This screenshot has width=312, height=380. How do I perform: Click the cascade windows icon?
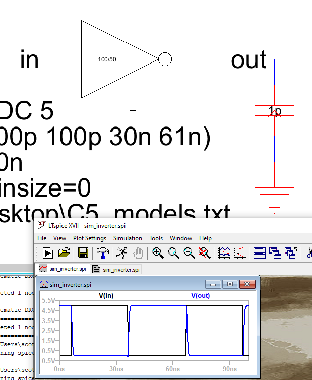pyautogui.click(x=275, y=252)
